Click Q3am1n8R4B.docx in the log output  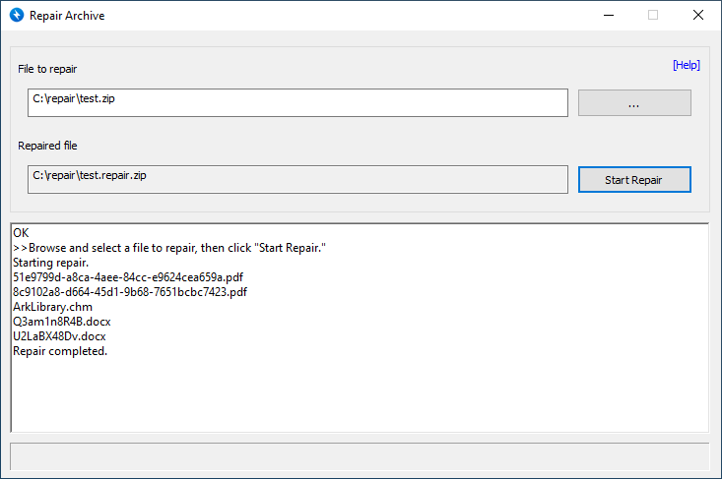(62, 322)
